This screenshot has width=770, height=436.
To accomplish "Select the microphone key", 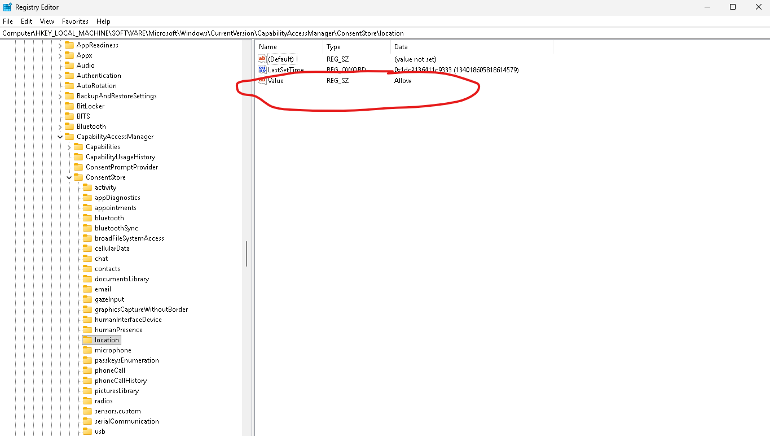I will tap(113, 350).
